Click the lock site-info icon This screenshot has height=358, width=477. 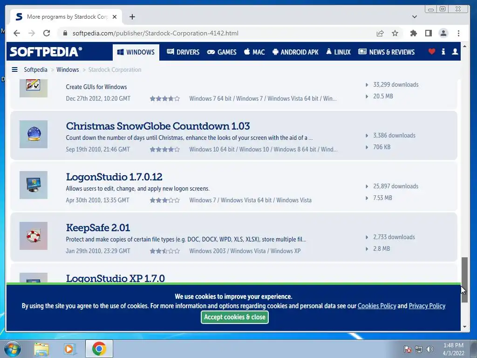point(65,33)
